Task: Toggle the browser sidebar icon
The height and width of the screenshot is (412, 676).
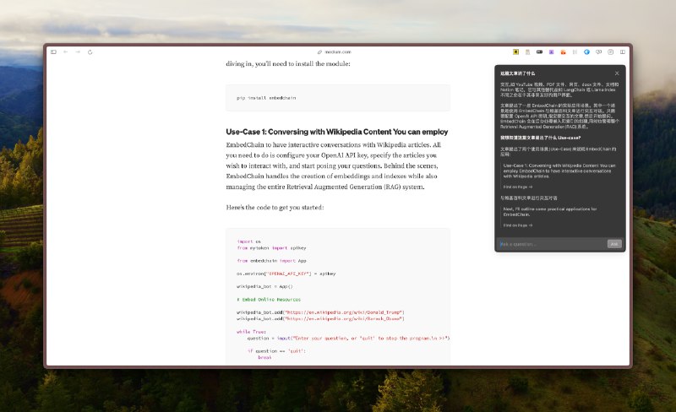Action: 53,52
